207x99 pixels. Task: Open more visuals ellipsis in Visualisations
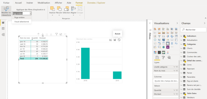[172, 47]
